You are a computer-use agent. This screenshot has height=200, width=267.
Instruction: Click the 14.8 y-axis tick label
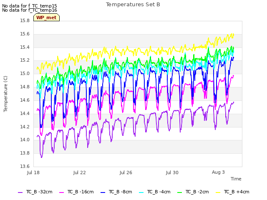point(25,87)
